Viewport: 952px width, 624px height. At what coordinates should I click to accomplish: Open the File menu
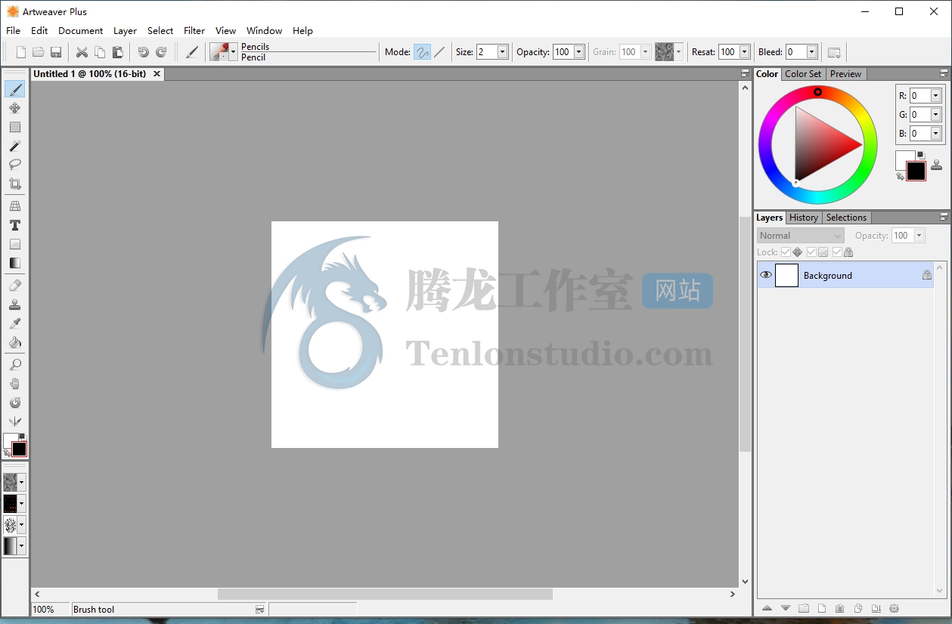tap(13, 31)
